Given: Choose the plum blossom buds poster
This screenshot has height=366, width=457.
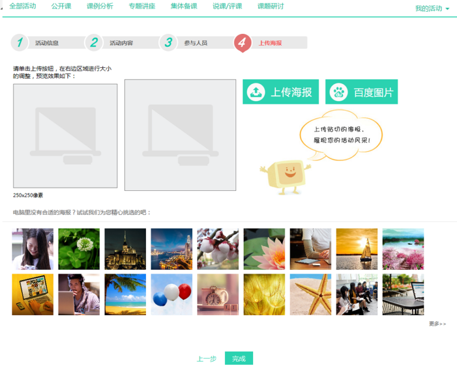Looking at the screenshot, I should tap(218, 249).
